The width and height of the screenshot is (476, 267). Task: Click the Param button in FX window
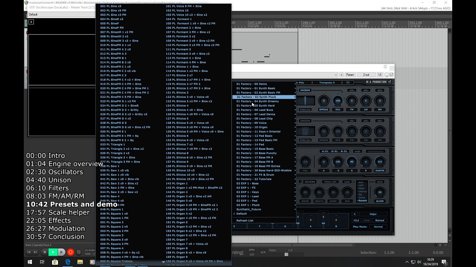click(x=350, y=75)
